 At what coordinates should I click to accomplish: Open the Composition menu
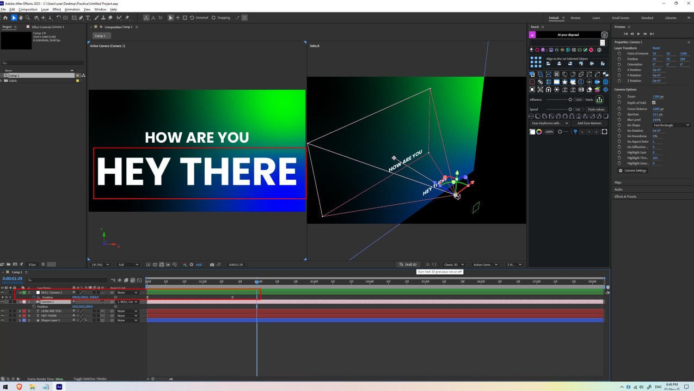pyautogui.click(x=28, y=9)
